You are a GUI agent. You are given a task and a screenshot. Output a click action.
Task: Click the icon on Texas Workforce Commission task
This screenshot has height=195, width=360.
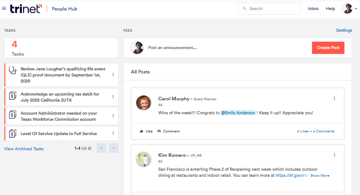(x=13, y=114)
